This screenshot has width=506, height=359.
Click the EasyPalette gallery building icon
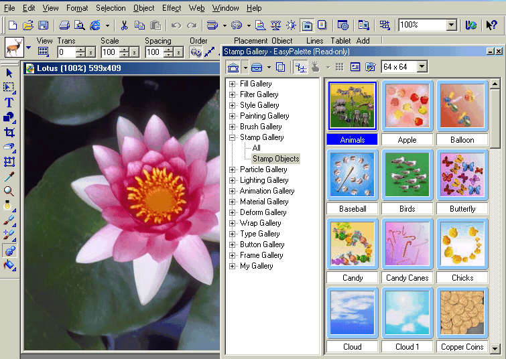(233, 67)
